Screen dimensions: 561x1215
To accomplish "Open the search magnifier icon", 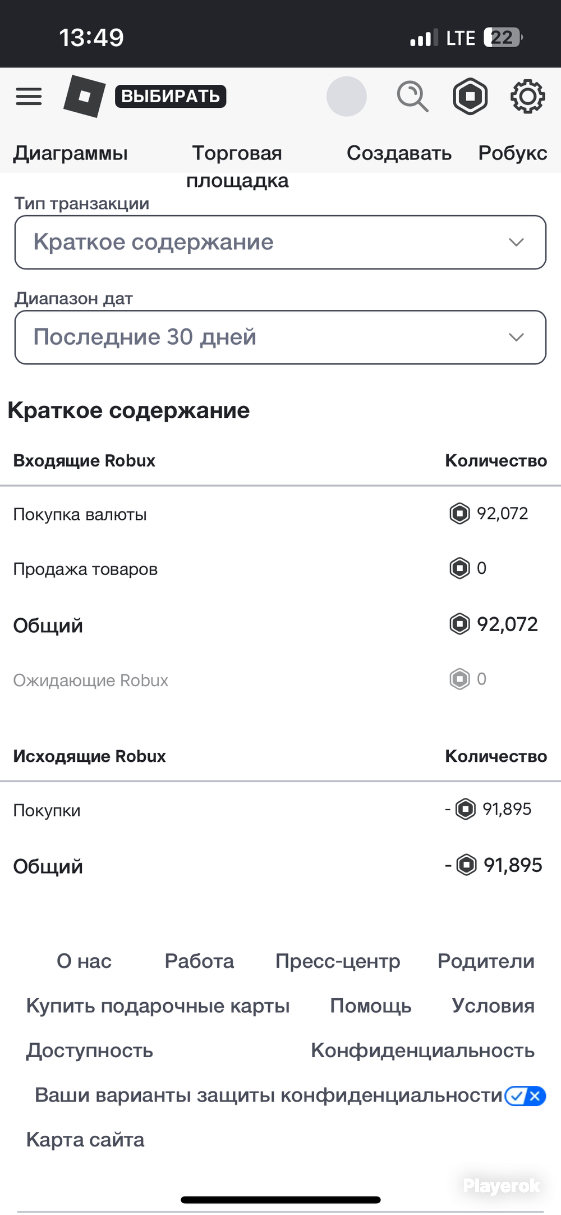I will [412, 97].
